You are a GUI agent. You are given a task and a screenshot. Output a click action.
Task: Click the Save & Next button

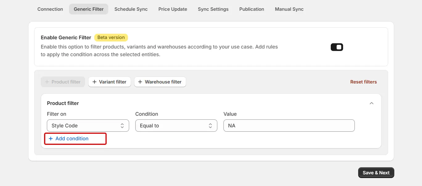pos(376,173)
